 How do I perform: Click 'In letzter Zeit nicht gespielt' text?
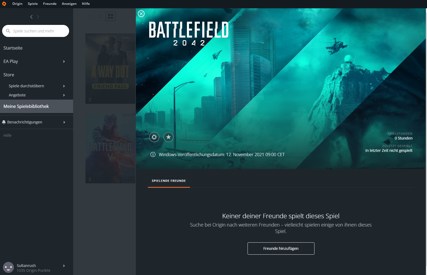(x=389, y=150)
